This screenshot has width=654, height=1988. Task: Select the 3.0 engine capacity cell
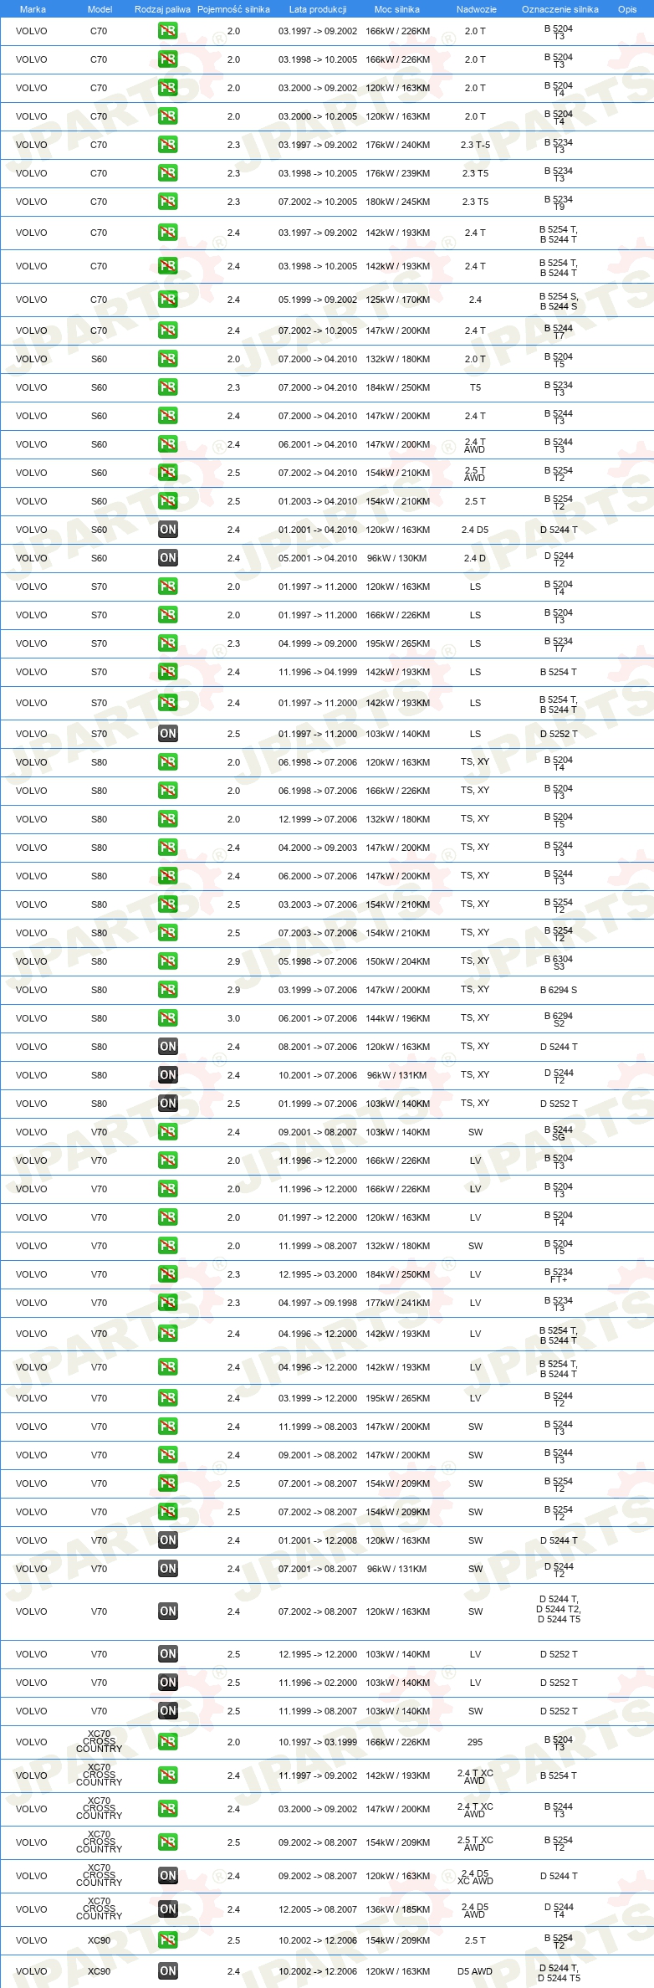tap(233, 1018)
